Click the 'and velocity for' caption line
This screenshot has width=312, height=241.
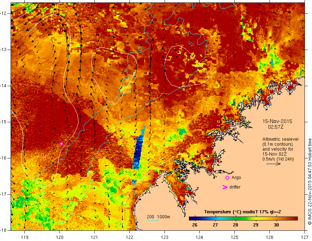click(x=278, y=149)
